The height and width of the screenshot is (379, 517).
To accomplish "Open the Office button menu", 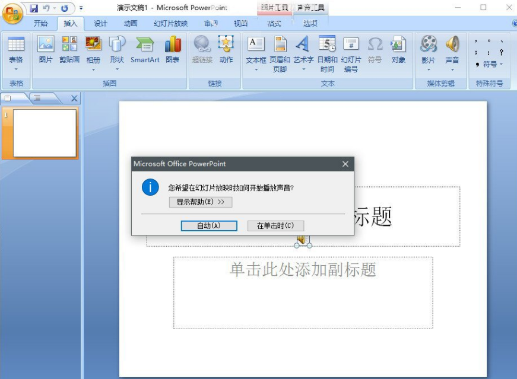I will pyautogui.click(x=12, y=13).
